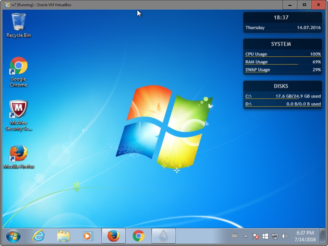This screenshot has width=328, height=246.
Task: Close the VirtualBox w7 window
Action: [x=318, y=5]
